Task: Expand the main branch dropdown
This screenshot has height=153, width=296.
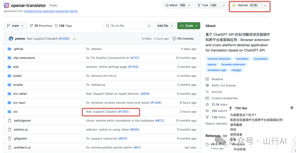Action: click(x=15, y=26)
